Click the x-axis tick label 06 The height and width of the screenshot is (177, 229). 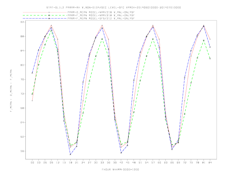(45, 163)
